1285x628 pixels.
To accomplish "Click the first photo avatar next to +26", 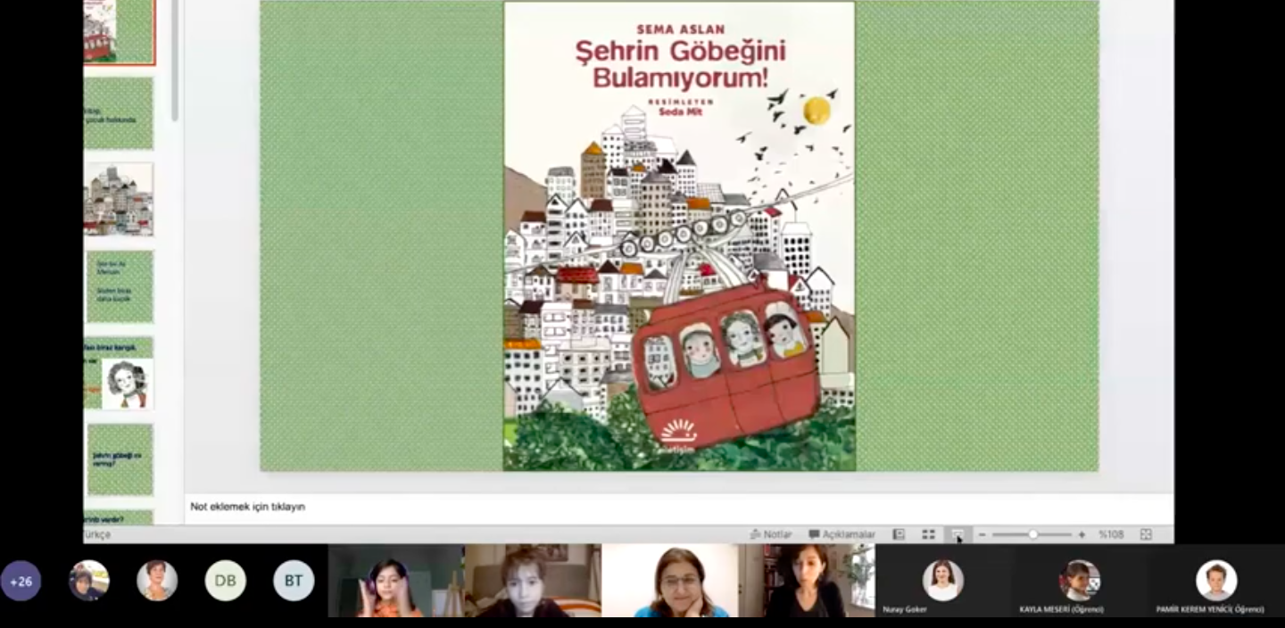I will tap(89, 581).
